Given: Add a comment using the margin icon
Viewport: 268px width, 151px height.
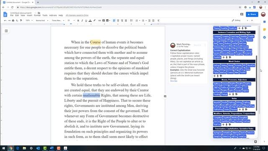Looking at the screenshot, I should click(165, 96).
